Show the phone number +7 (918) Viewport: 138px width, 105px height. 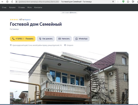(23, 39)
